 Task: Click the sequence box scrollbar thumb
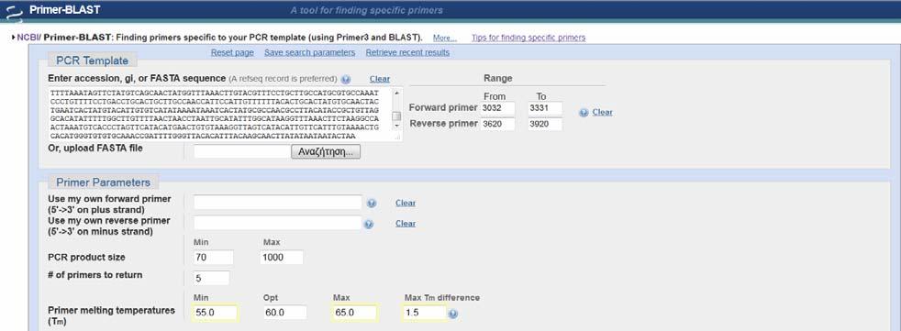396,116
